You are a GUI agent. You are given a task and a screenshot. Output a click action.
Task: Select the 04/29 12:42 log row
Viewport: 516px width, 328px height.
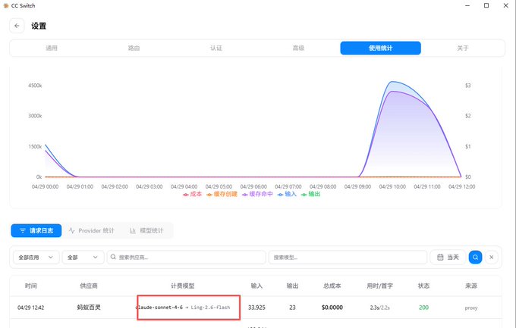click(256, 308)
